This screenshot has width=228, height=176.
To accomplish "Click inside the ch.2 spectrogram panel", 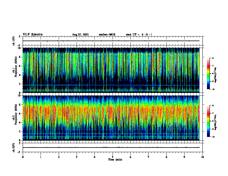I will (111, 118).
